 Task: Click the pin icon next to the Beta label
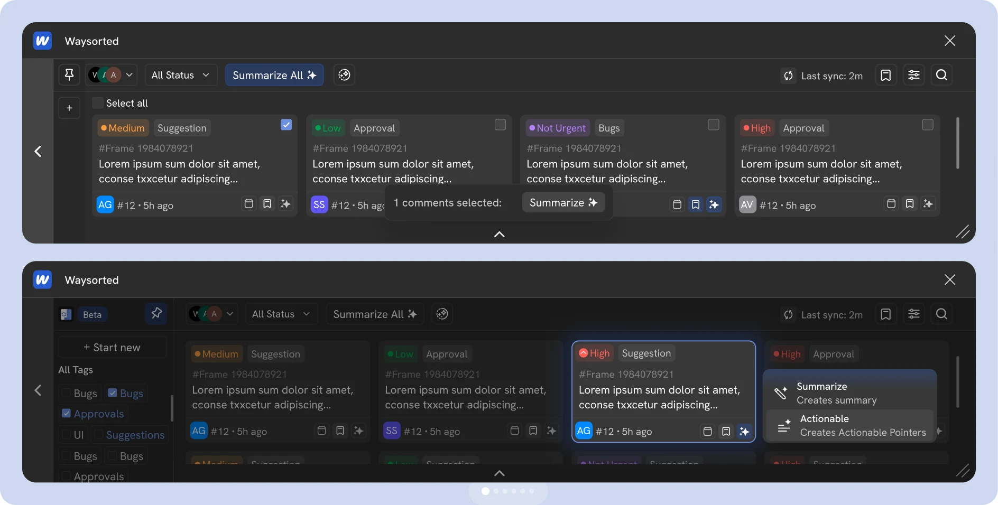point(156,314)
